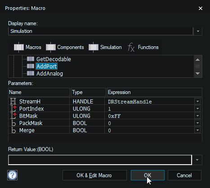The height and width of the screenshot is (188, 210).
Task: Open the Display name dropdown
Action: click(x=198, y=31)
